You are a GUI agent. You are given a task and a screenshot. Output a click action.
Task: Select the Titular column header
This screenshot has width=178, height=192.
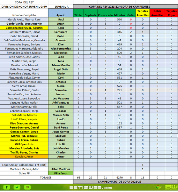pos(78,13)
